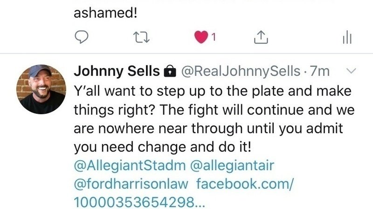Go to @fordharrisonlaw profile mention
Screen dimensions: 373x209
point(131,184)
